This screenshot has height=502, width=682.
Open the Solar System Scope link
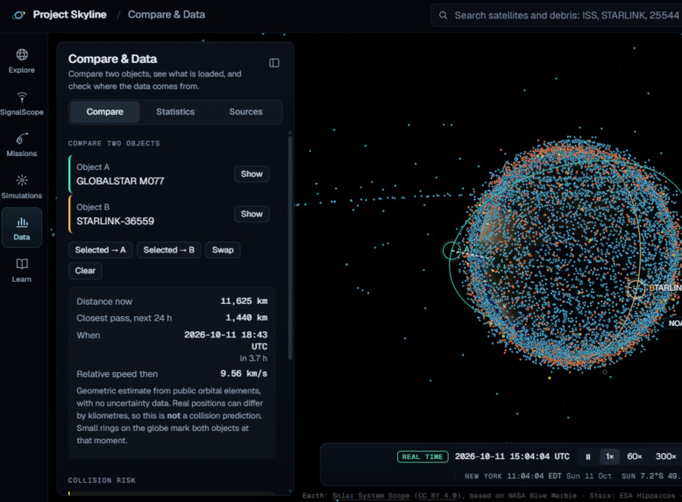click(x=371, y=496)
